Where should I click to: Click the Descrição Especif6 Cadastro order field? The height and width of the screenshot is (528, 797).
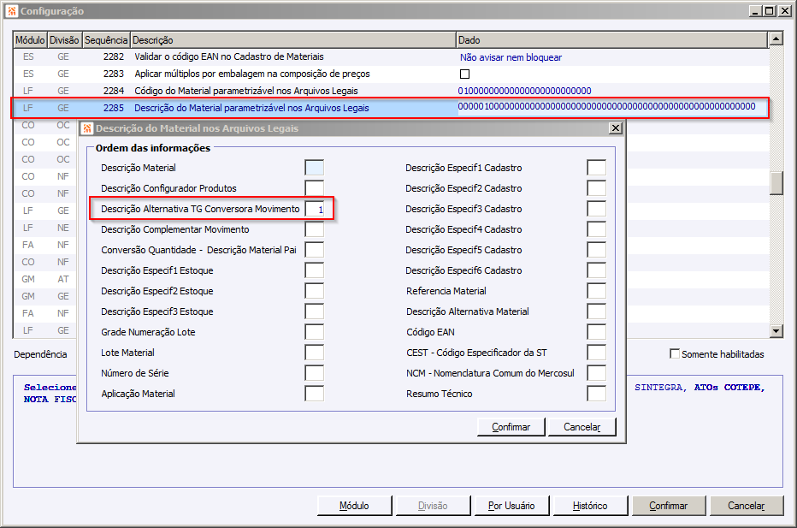click(596, 270)
